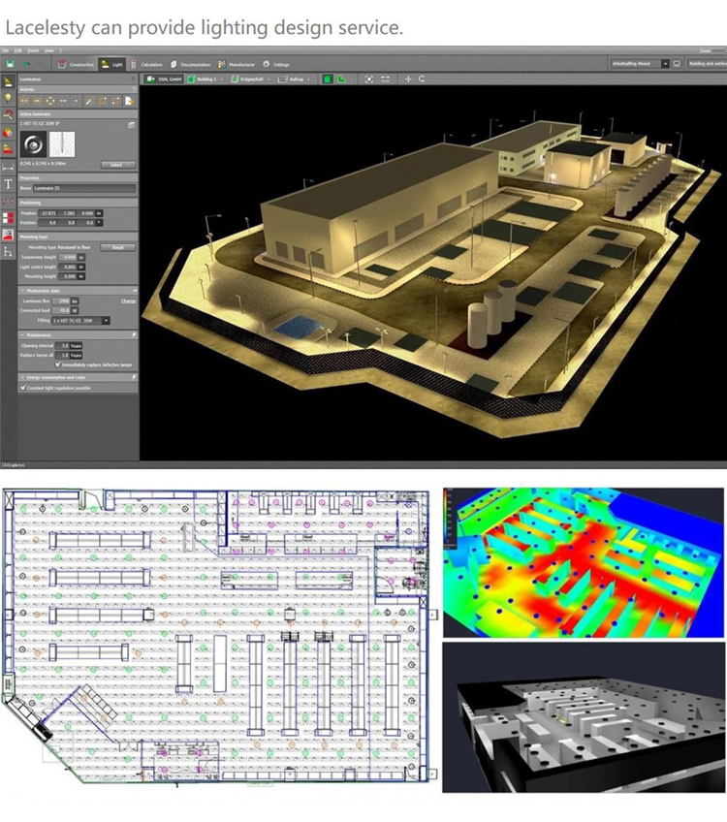Toggle Constant light regulation possible checkbox
Image resolution: width=727 pixels, height=822 pixels.
(x=23, y=386)
